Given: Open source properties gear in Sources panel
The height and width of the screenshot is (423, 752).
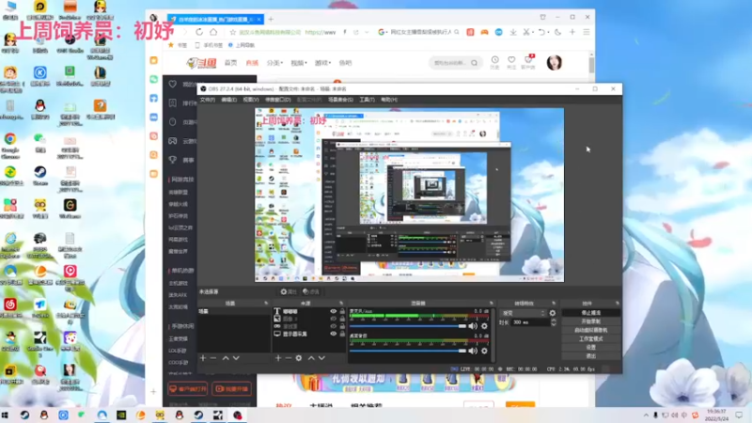Looking at the screenshot, I should [x=299, y=358].
